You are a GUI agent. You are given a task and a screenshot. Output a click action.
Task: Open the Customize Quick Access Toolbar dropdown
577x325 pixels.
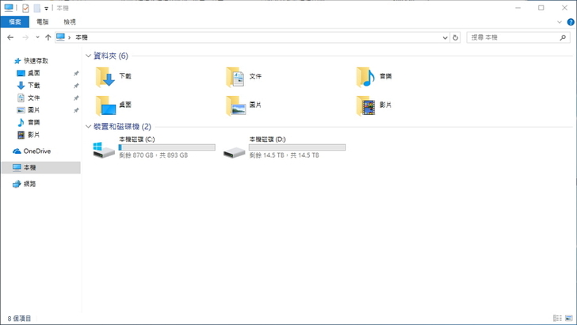(46, 9)
